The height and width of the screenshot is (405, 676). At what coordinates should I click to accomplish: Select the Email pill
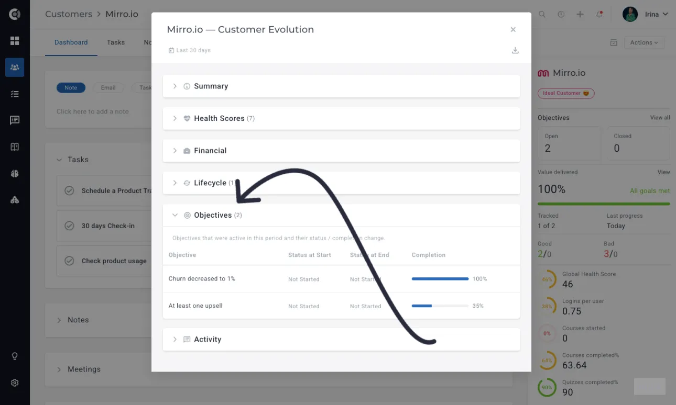tap(108, 88)
